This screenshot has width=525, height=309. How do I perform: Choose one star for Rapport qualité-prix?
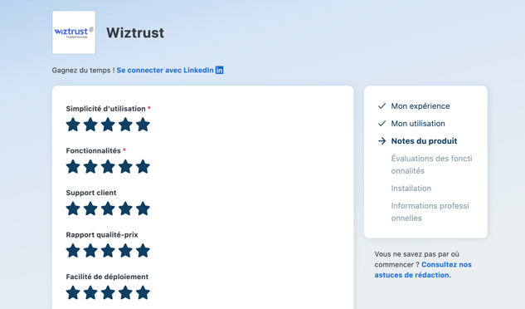pyautogui.click(x=73, y=250)
